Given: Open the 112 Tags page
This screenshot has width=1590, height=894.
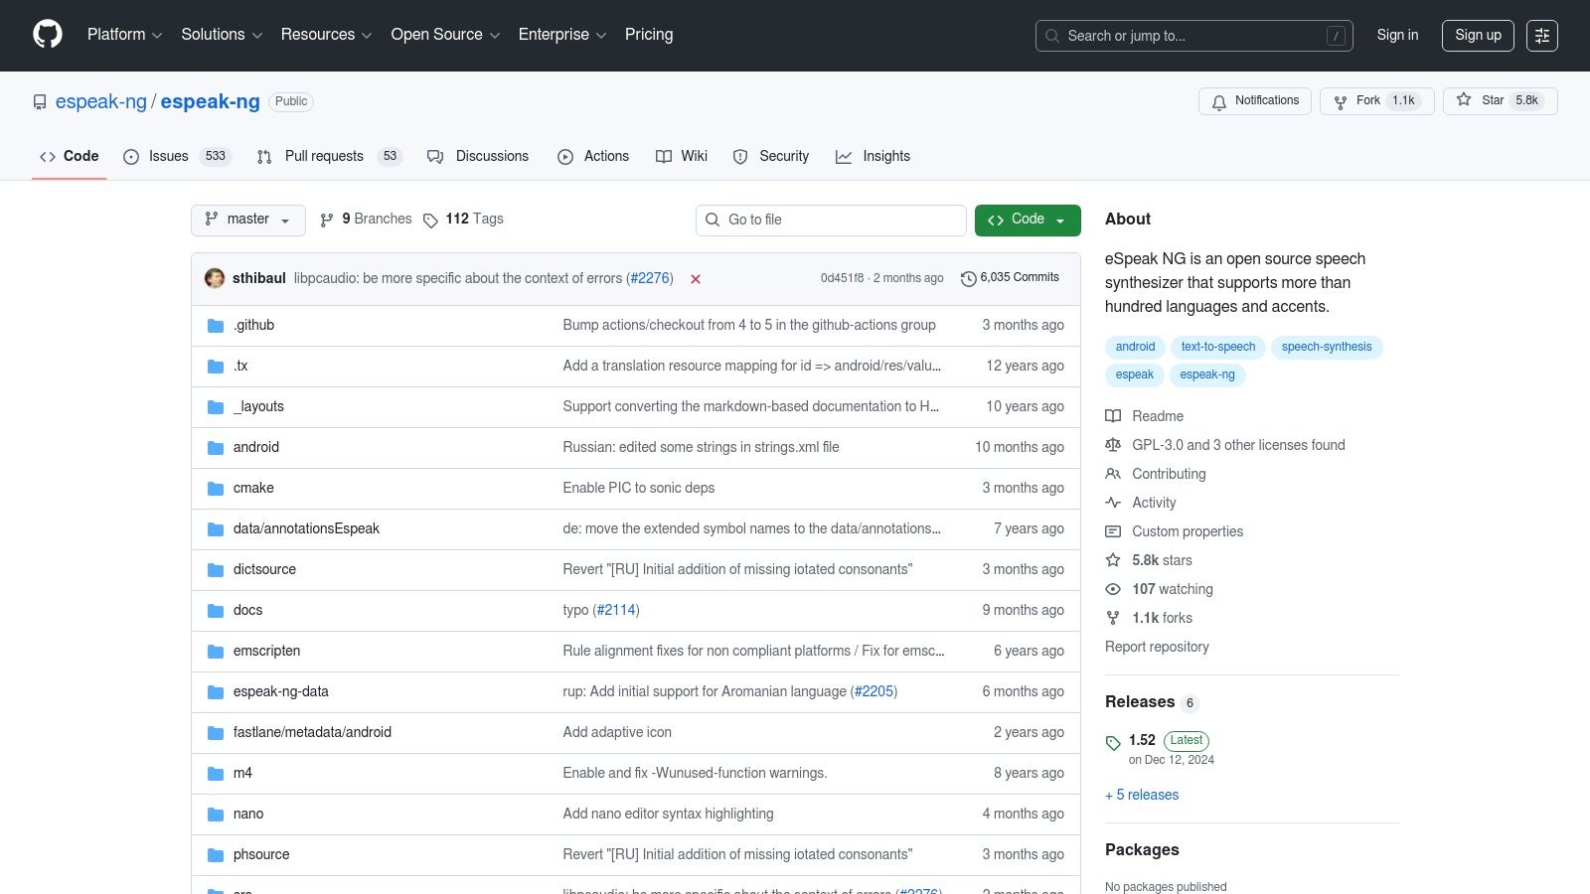Looking at the screenshot, I should (x=463, y=220).
